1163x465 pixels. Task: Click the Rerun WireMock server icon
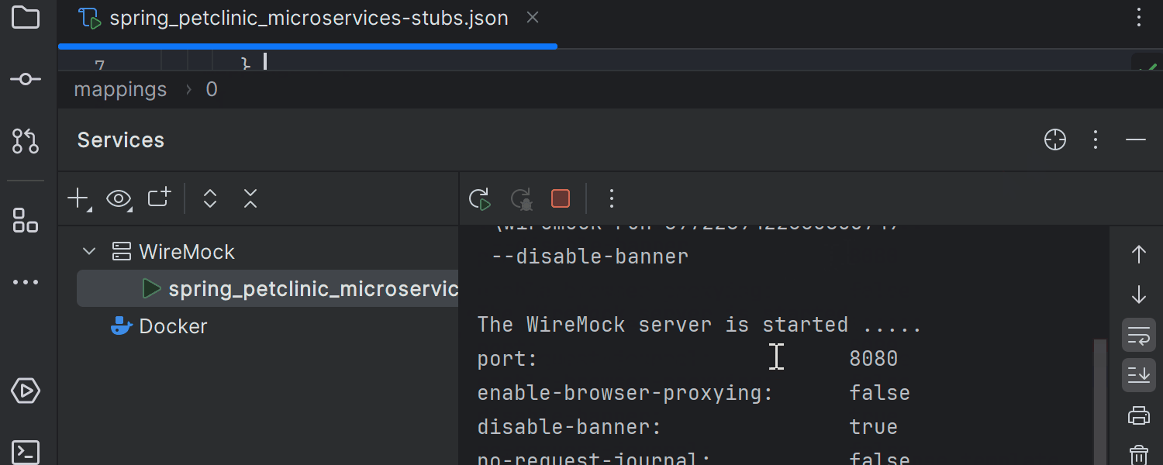480,199
